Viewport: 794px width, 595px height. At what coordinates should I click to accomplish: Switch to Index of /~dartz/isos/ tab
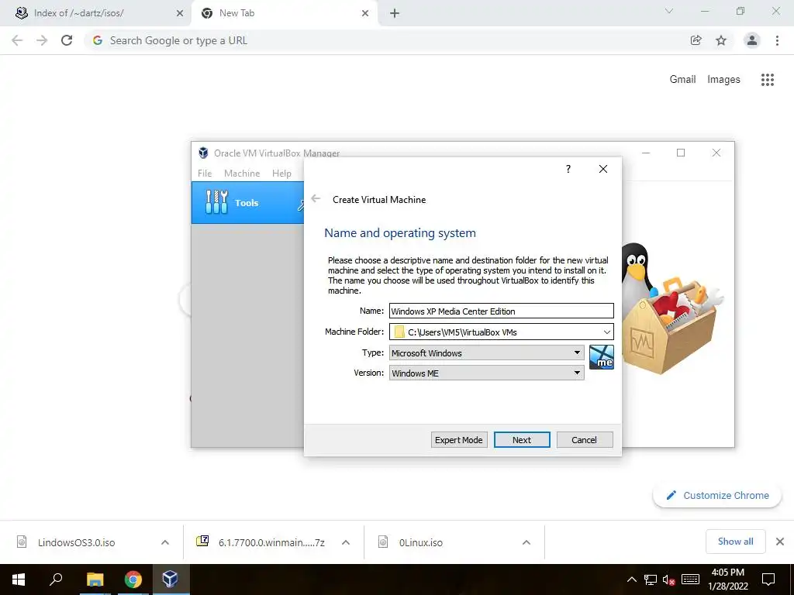(x=96, y=13)
